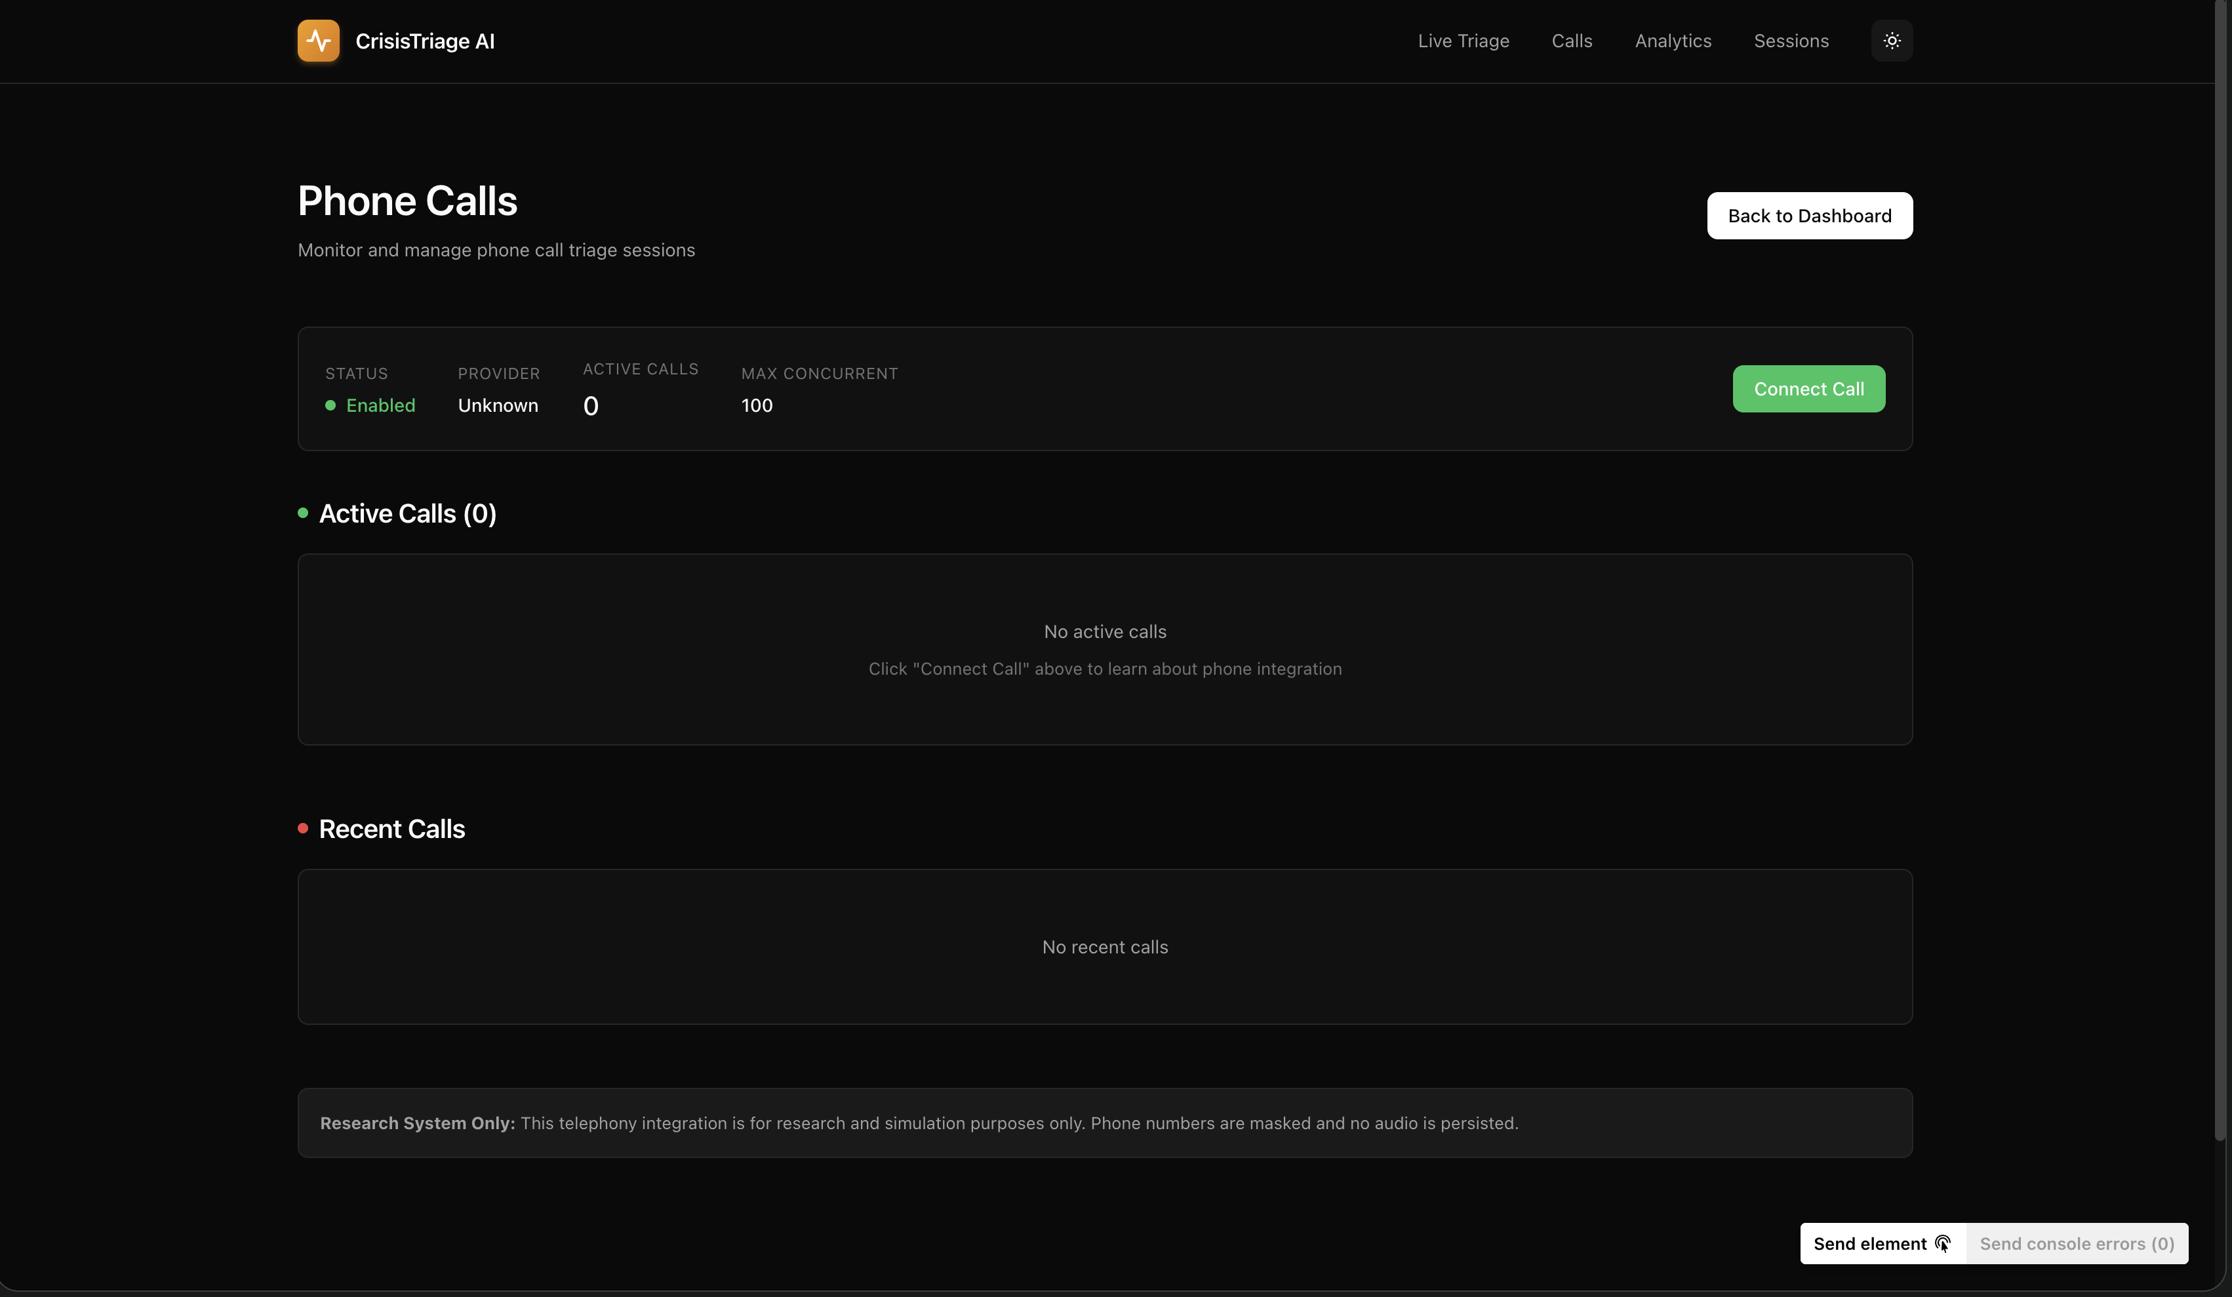
Task: Switch to the Sessions view
Action: [1791, 41]
